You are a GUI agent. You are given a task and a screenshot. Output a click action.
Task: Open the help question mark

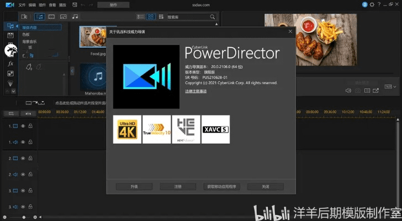(x=379, y=4)
